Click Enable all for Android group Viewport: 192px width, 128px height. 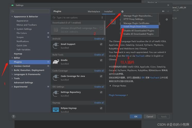click(x=99, y=39)
